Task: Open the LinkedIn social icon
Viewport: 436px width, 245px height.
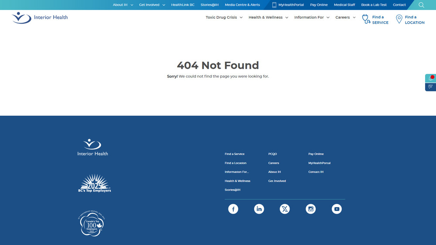Action: coord(259,209)
